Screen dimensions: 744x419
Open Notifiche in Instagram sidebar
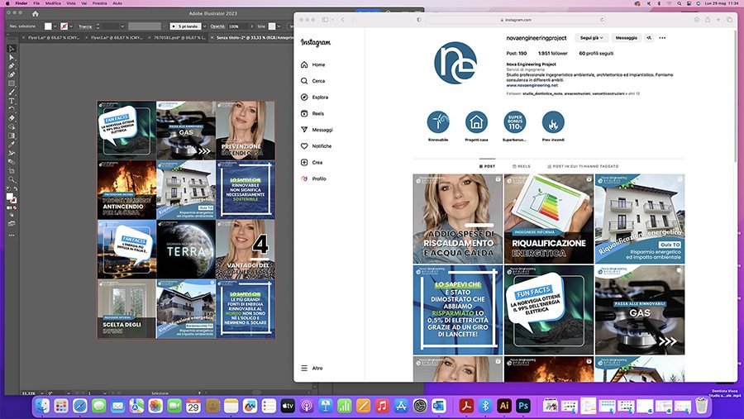[322, 145]
